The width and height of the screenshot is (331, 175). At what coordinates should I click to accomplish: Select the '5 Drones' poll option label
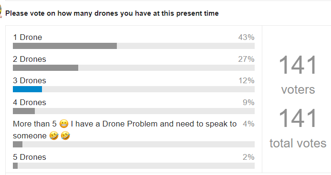tap(30, 157)
